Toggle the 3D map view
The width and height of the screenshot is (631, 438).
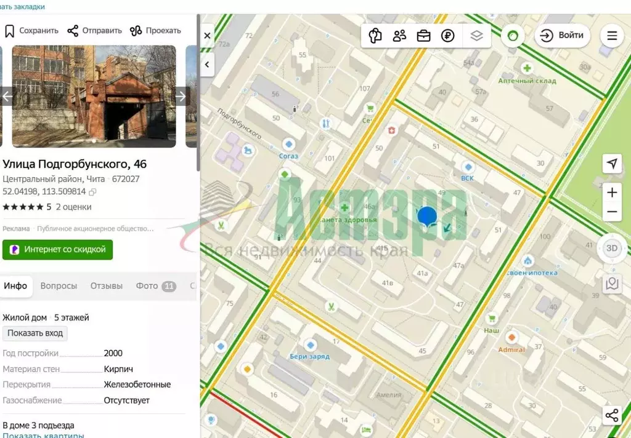point(612,249)
